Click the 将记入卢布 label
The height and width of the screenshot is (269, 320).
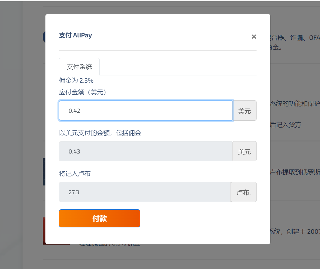click(75, 174)
